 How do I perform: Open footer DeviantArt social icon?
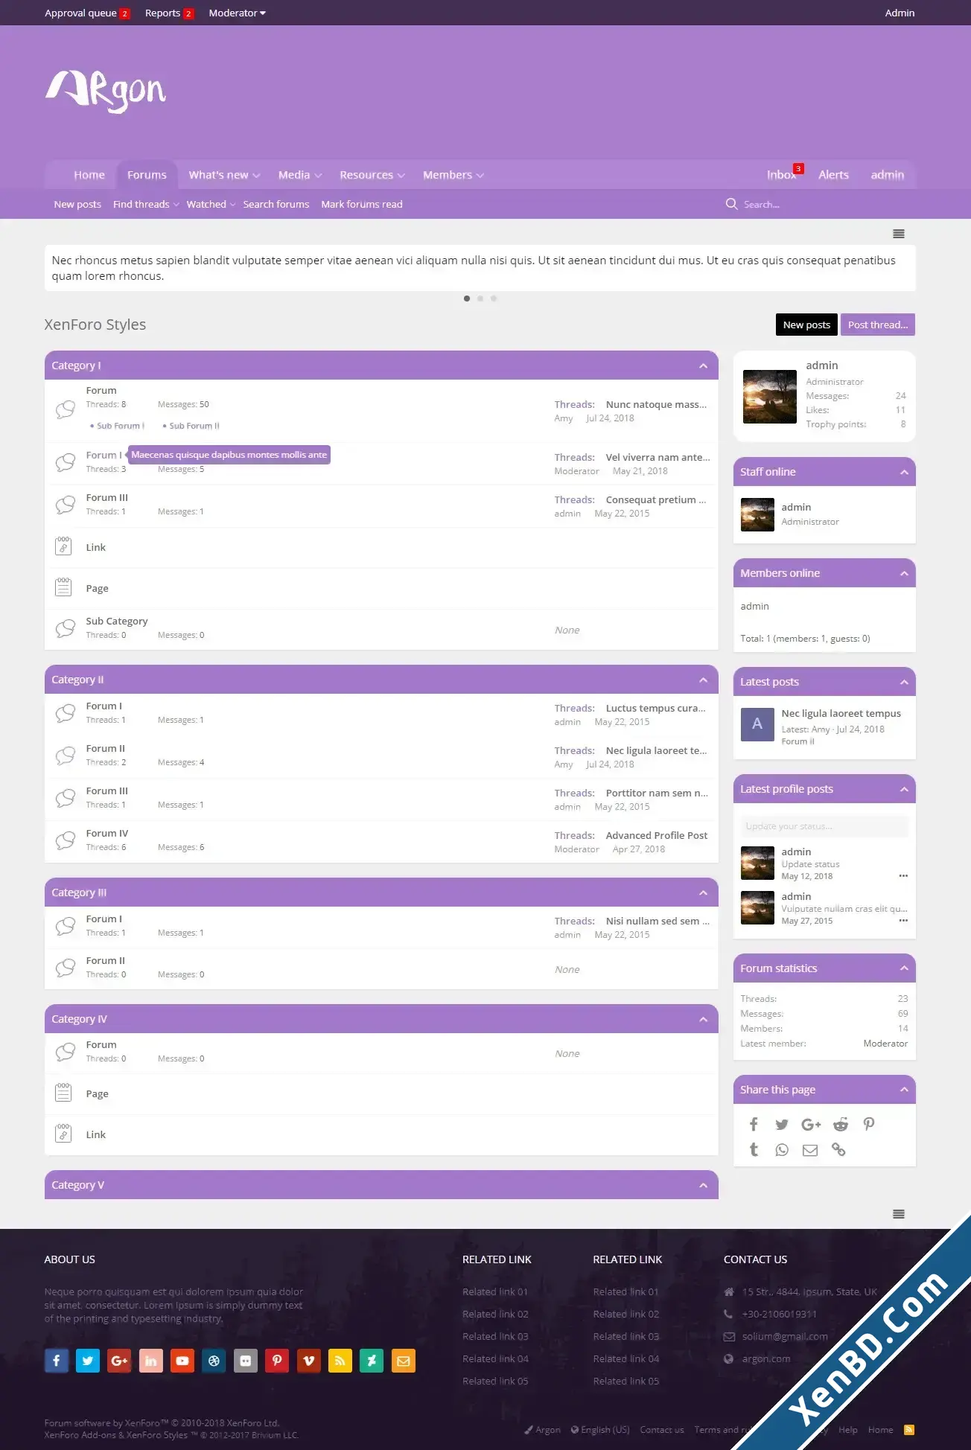coord(372,1361)
